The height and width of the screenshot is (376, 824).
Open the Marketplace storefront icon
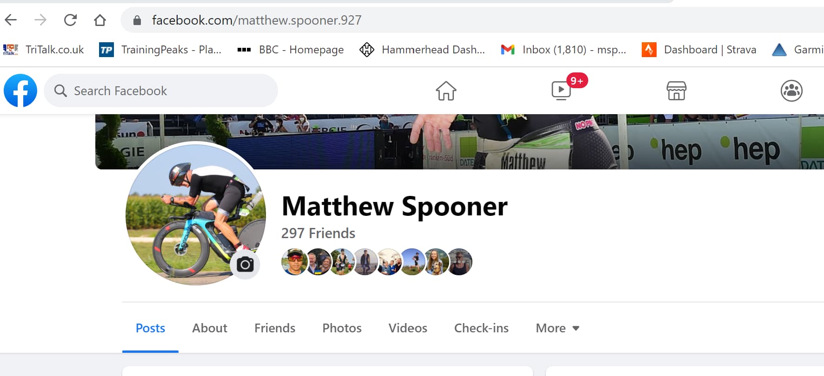pos(676,91)
